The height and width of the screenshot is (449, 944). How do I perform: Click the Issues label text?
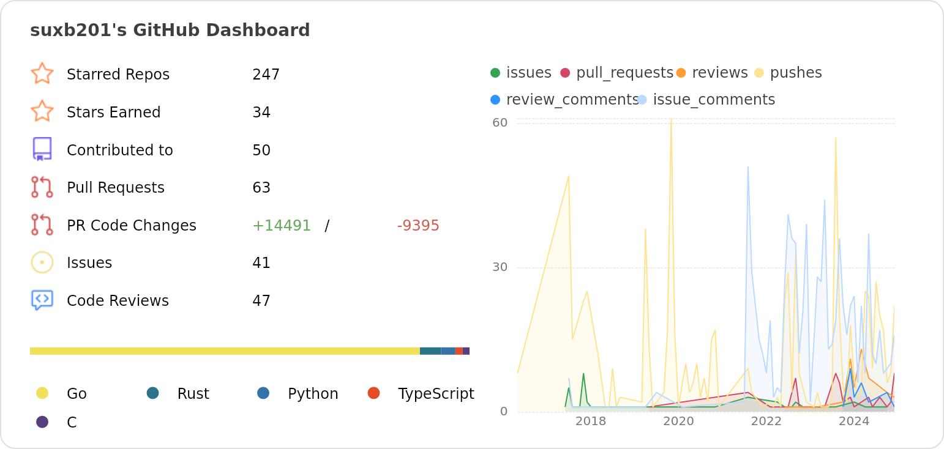click(89, 262)
